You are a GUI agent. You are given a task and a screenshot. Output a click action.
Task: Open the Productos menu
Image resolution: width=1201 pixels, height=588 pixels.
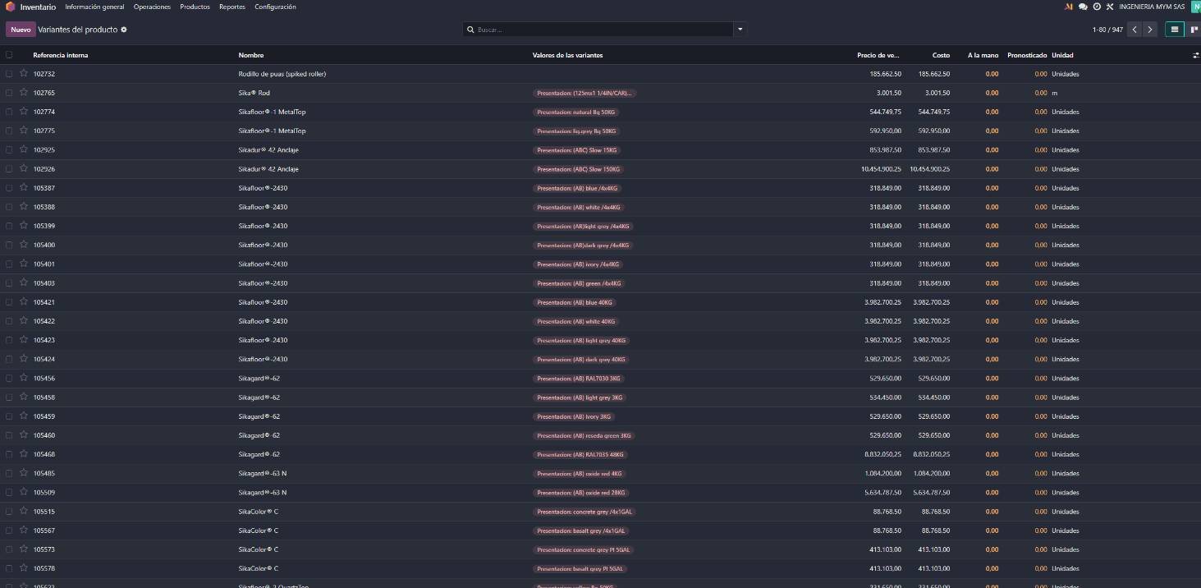click(x=195, y=7)
